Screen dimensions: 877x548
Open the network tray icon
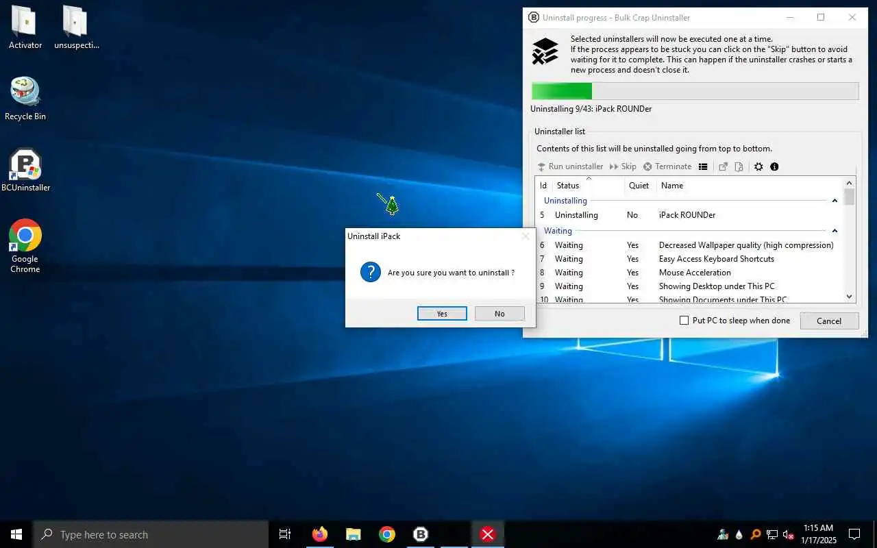click(772, 535)
